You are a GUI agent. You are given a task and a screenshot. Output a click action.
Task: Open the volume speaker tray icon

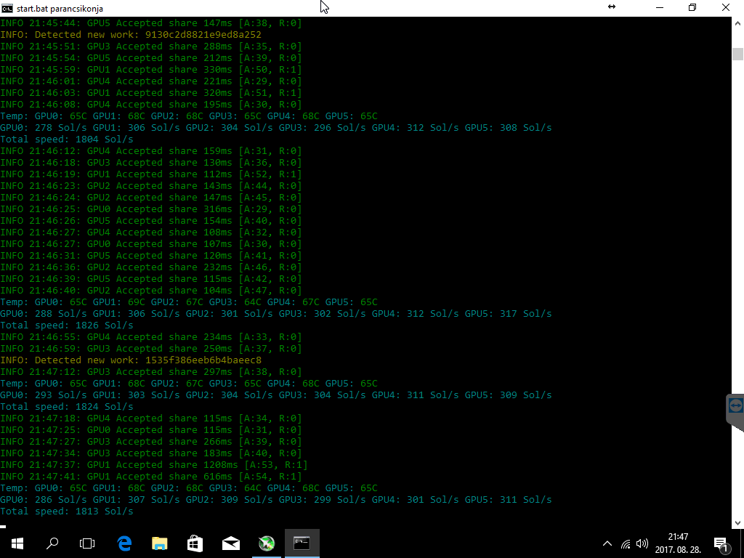click(642, 543)
